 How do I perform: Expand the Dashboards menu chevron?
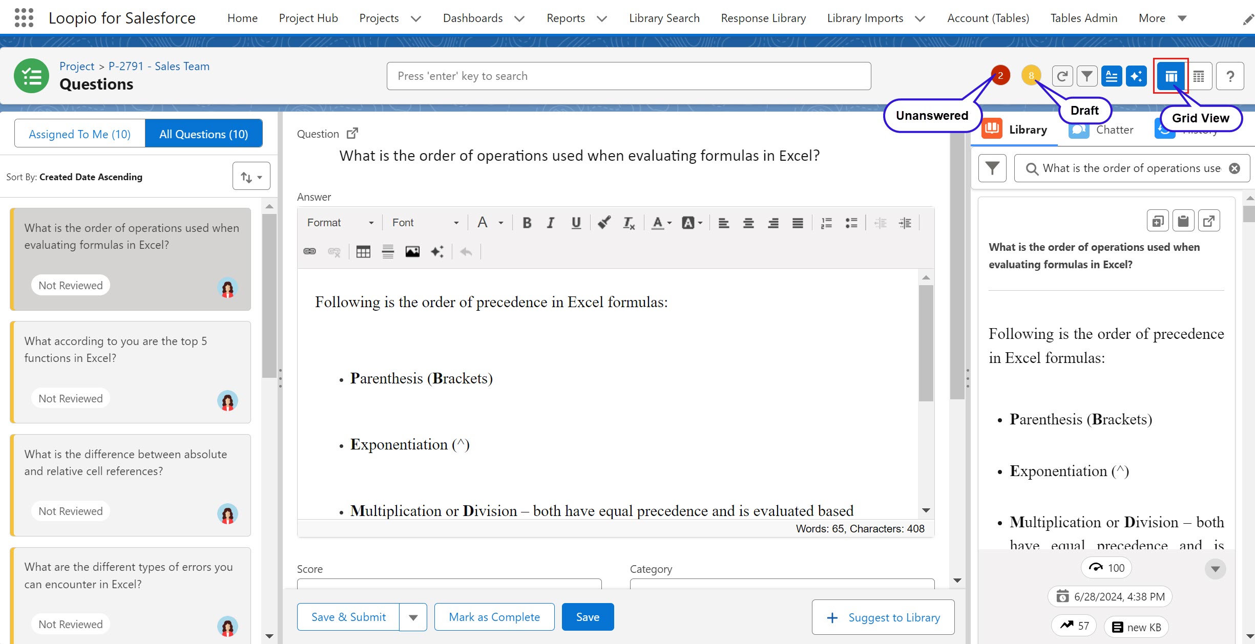pos(519,18)
